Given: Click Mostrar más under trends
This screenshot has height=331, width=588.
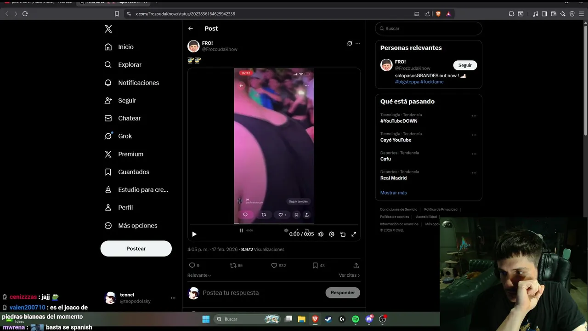Looking at the screenshot, I should pos(393,193).
